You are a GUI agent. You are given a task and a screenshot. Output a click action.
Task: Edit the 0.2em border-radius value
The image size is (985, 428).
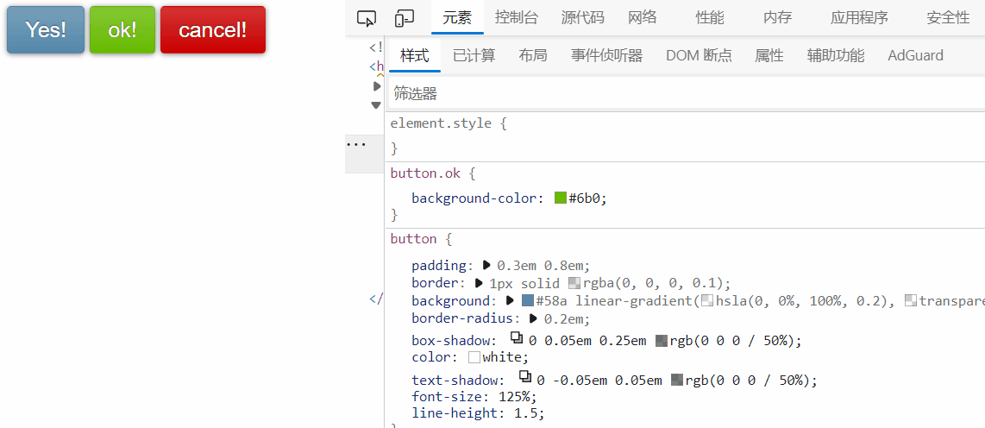point(564,318)
